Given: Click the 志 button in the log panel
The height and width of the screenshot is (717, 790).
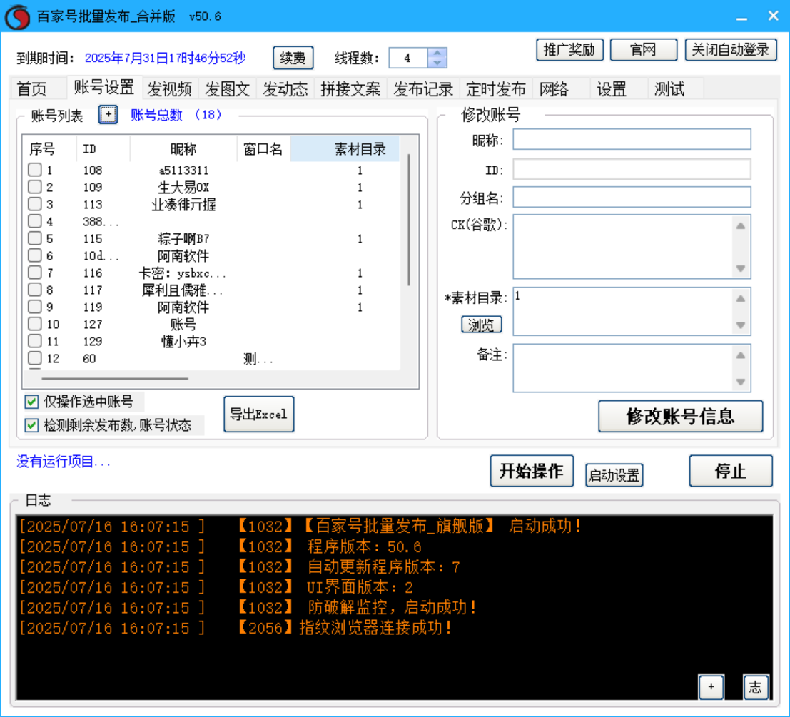Looking at the screenshot, I should 755,687.
